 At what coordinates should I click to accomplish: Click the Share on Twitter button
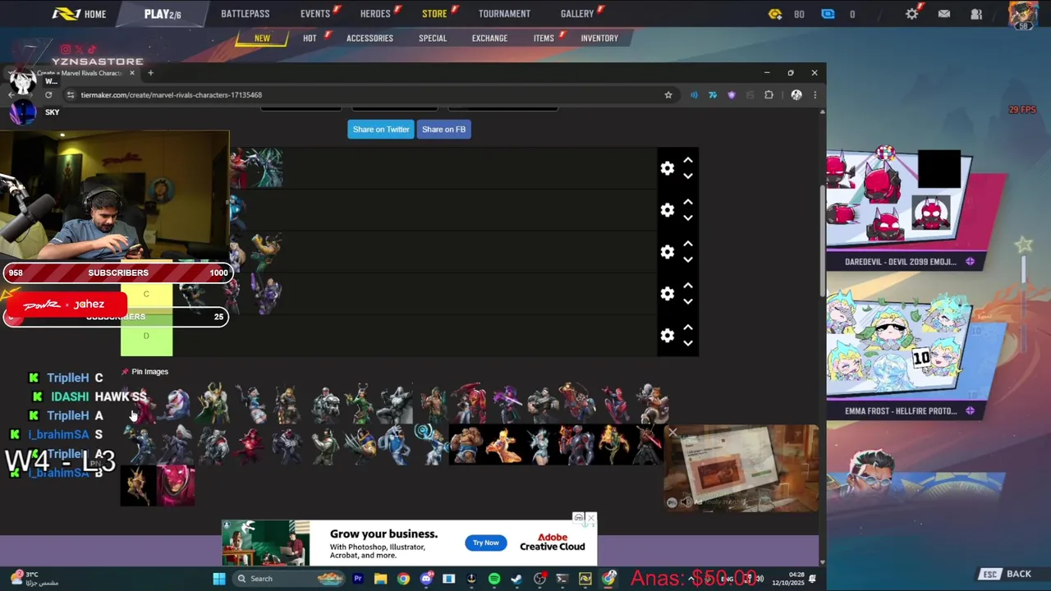pyautogui.click(x=380, y=129)
